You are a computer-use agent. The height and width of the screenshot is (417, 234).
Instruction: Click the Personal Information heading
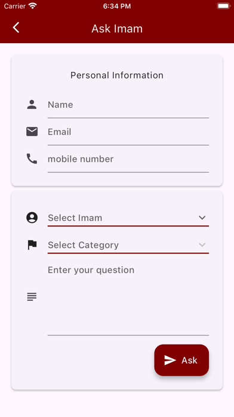(117, 75)
